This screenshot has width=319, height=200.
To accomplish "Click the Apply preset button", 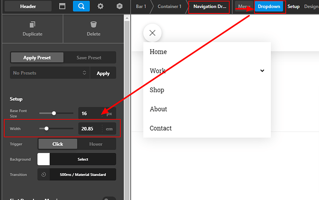I will click(x=103, y=73).
